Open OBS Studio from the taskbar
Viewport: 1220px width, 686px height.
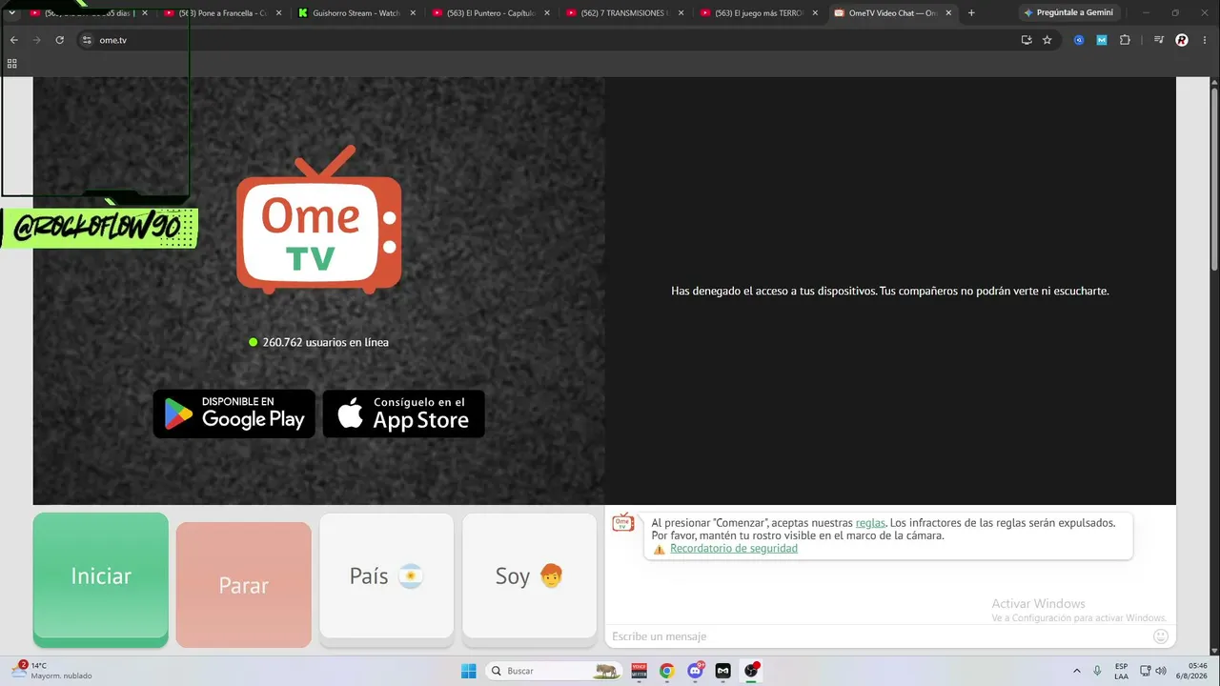[751, 671]
